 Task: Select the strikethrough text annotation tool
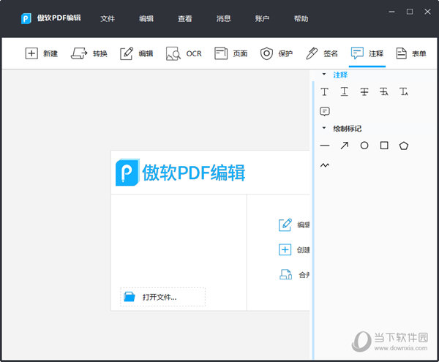coord(364,91)
